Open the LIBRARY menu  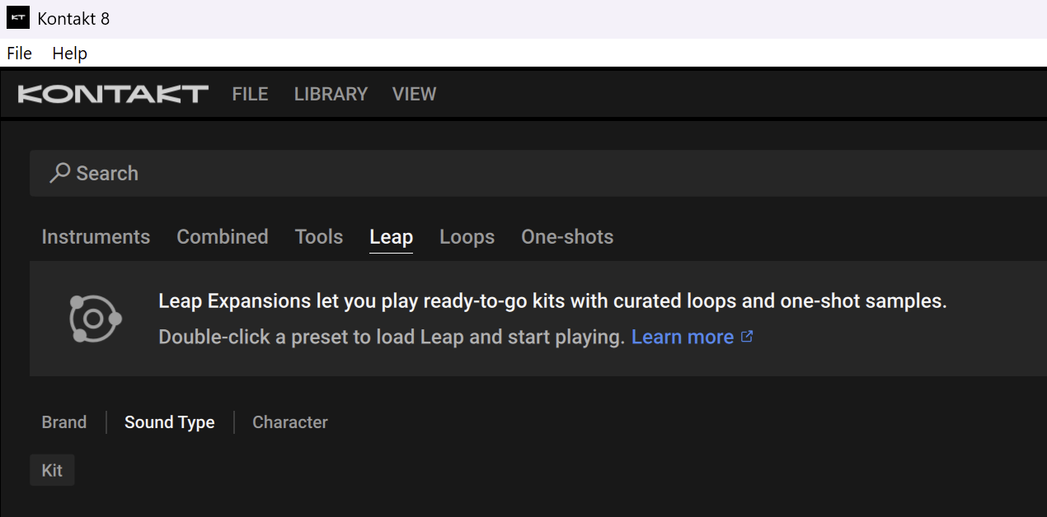[x=331, y=94]
